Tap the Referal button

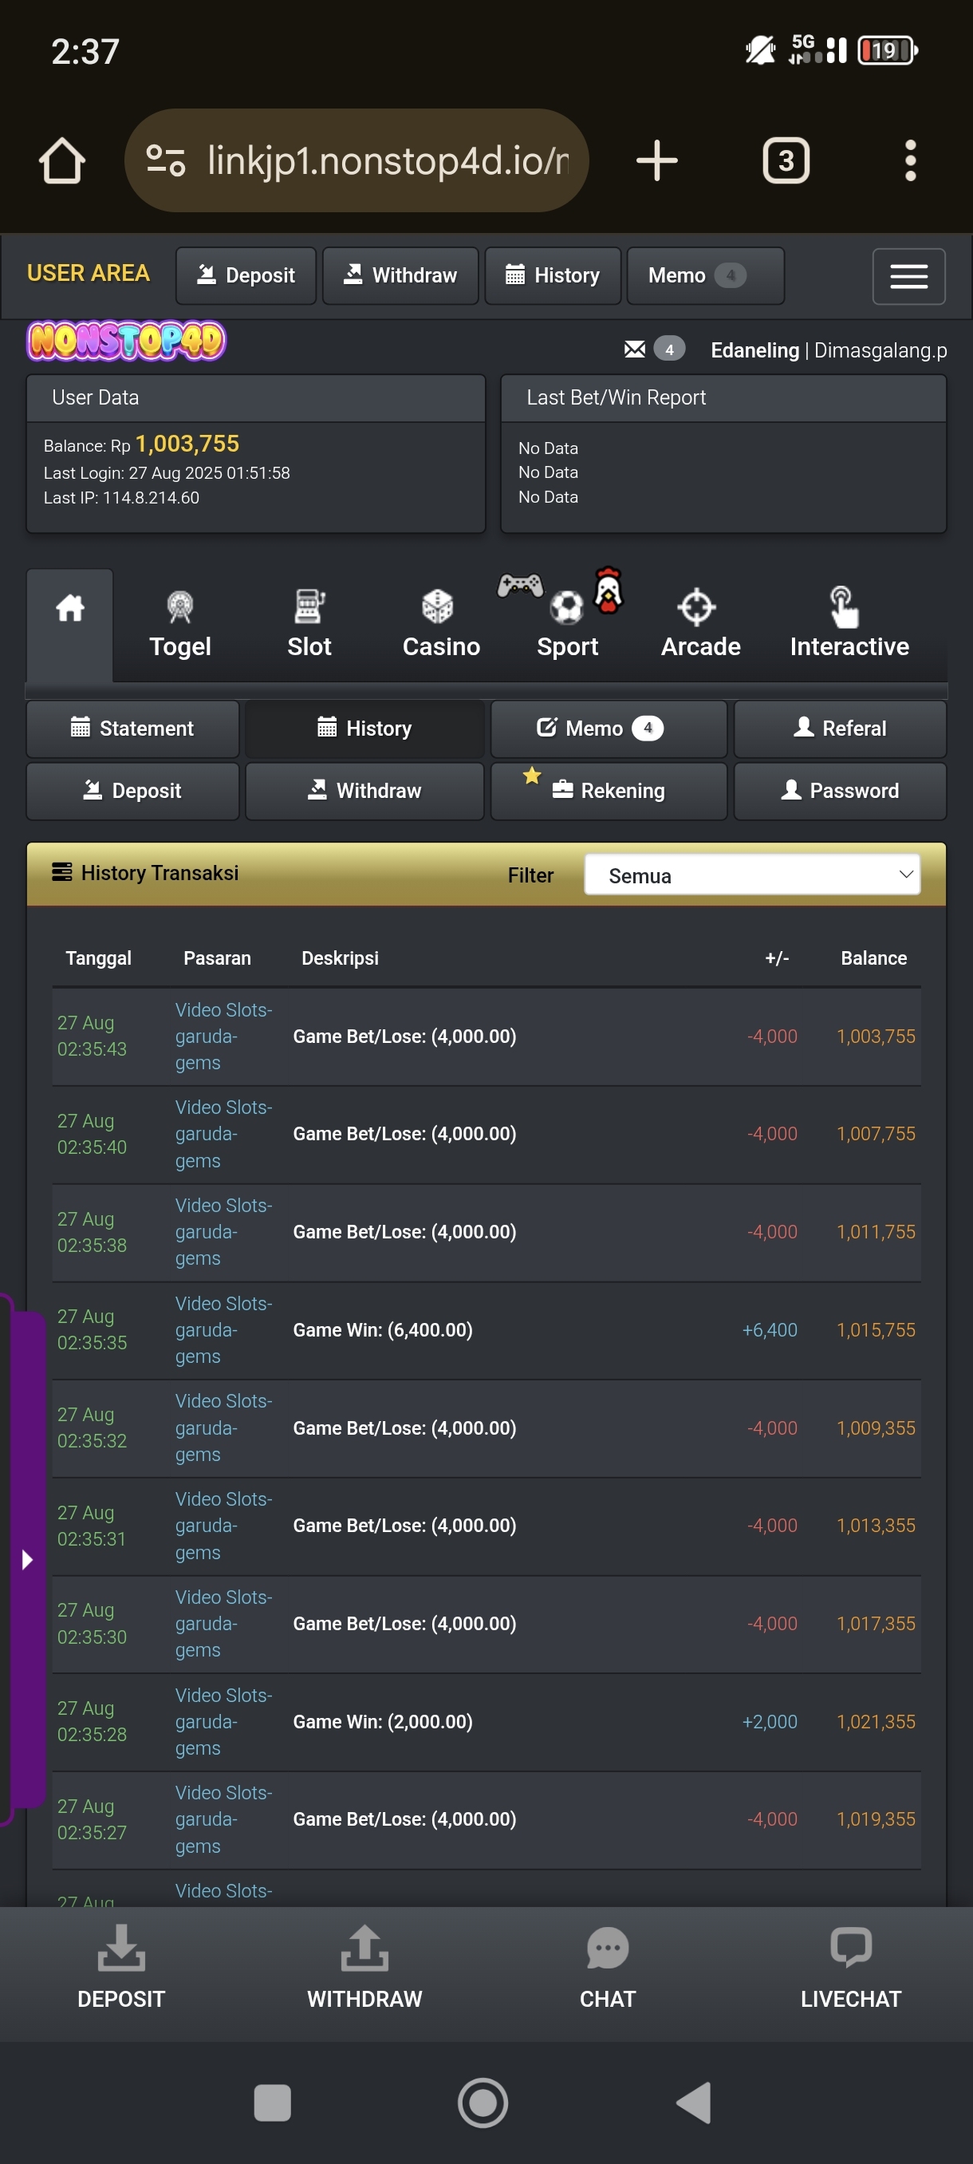tap(840, 729)
